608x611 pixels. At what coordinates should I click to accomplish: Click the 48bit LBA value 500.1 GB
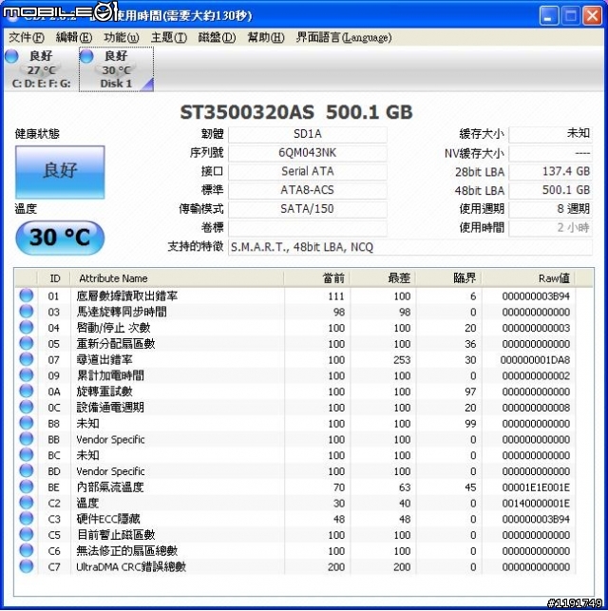pos(551,191)
